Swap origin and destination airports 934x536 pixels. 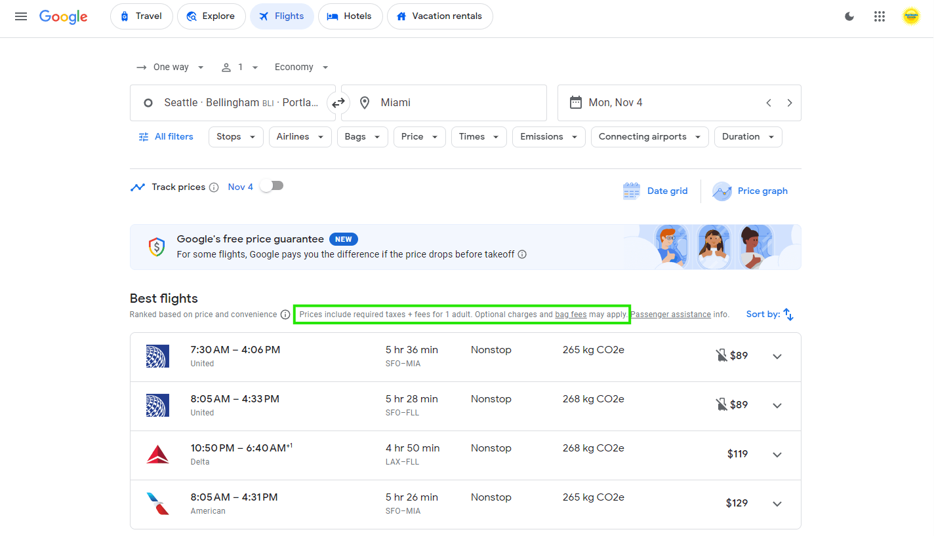pyautogui.click(x=338, y=103)
